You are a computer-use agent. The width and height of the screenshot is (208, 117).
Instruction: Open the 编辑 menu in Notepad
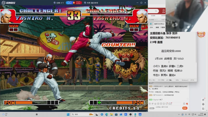(x=157, y=27)
